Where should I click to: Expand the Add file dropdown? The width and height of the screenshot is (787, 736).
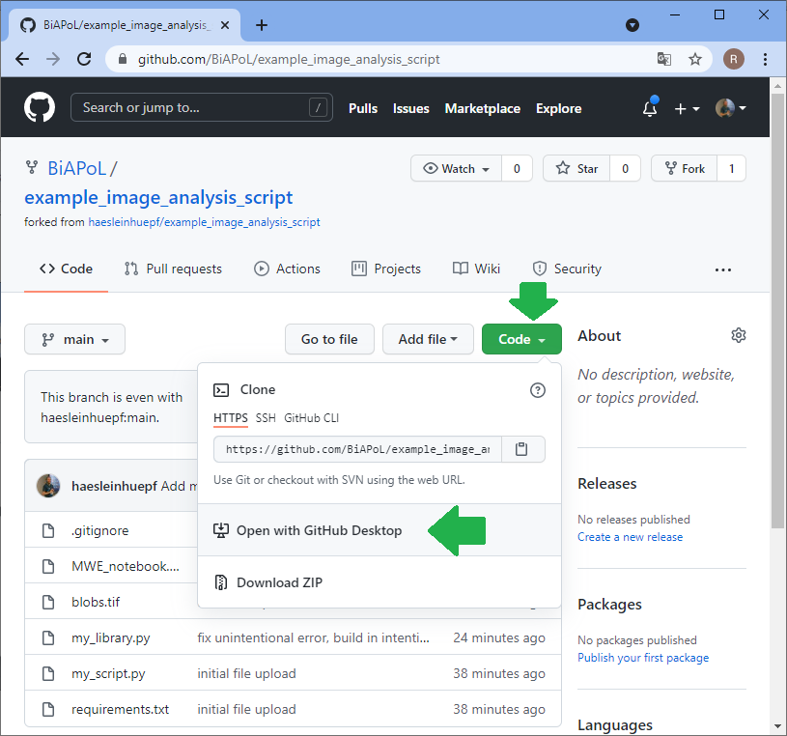coord(428,339)
